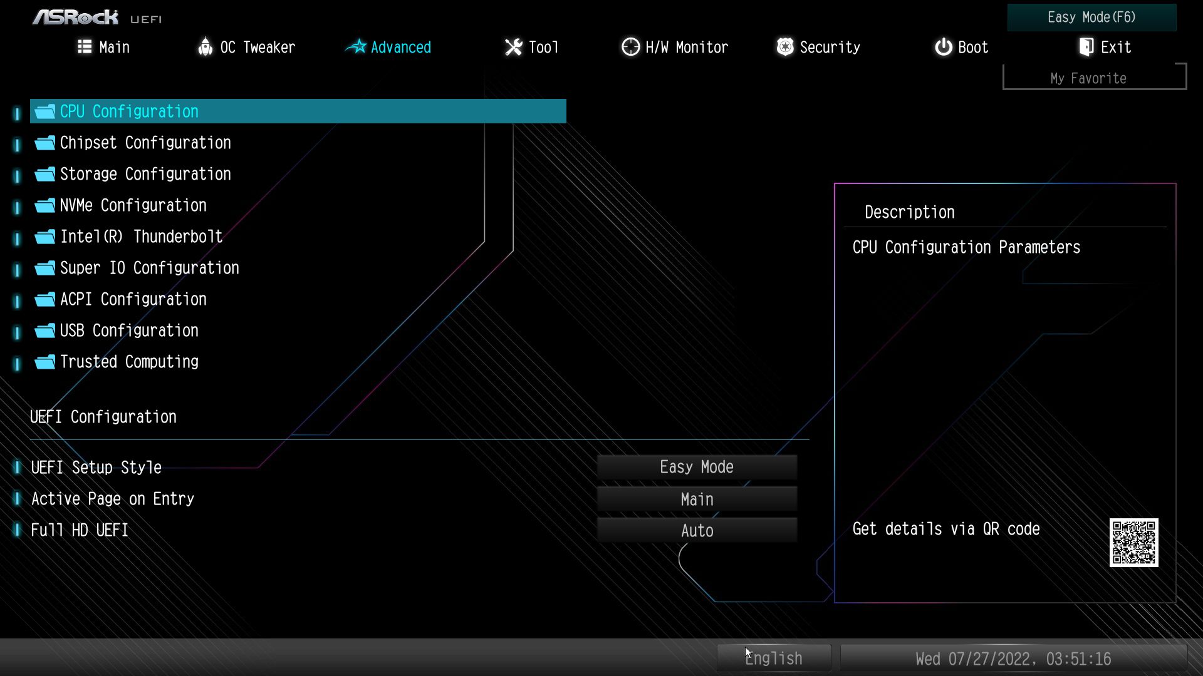Click the English language selector

click(774, 658)
